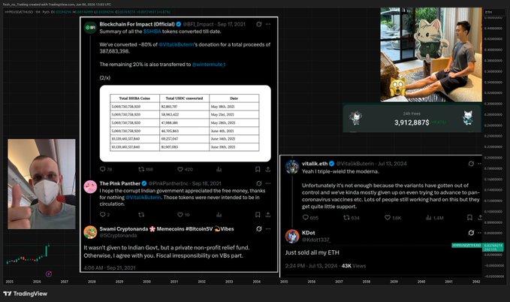The width and height of the screenshot is (510, 302).
Task: Open The Pink Panther avatar
Action: click(90, 187)
